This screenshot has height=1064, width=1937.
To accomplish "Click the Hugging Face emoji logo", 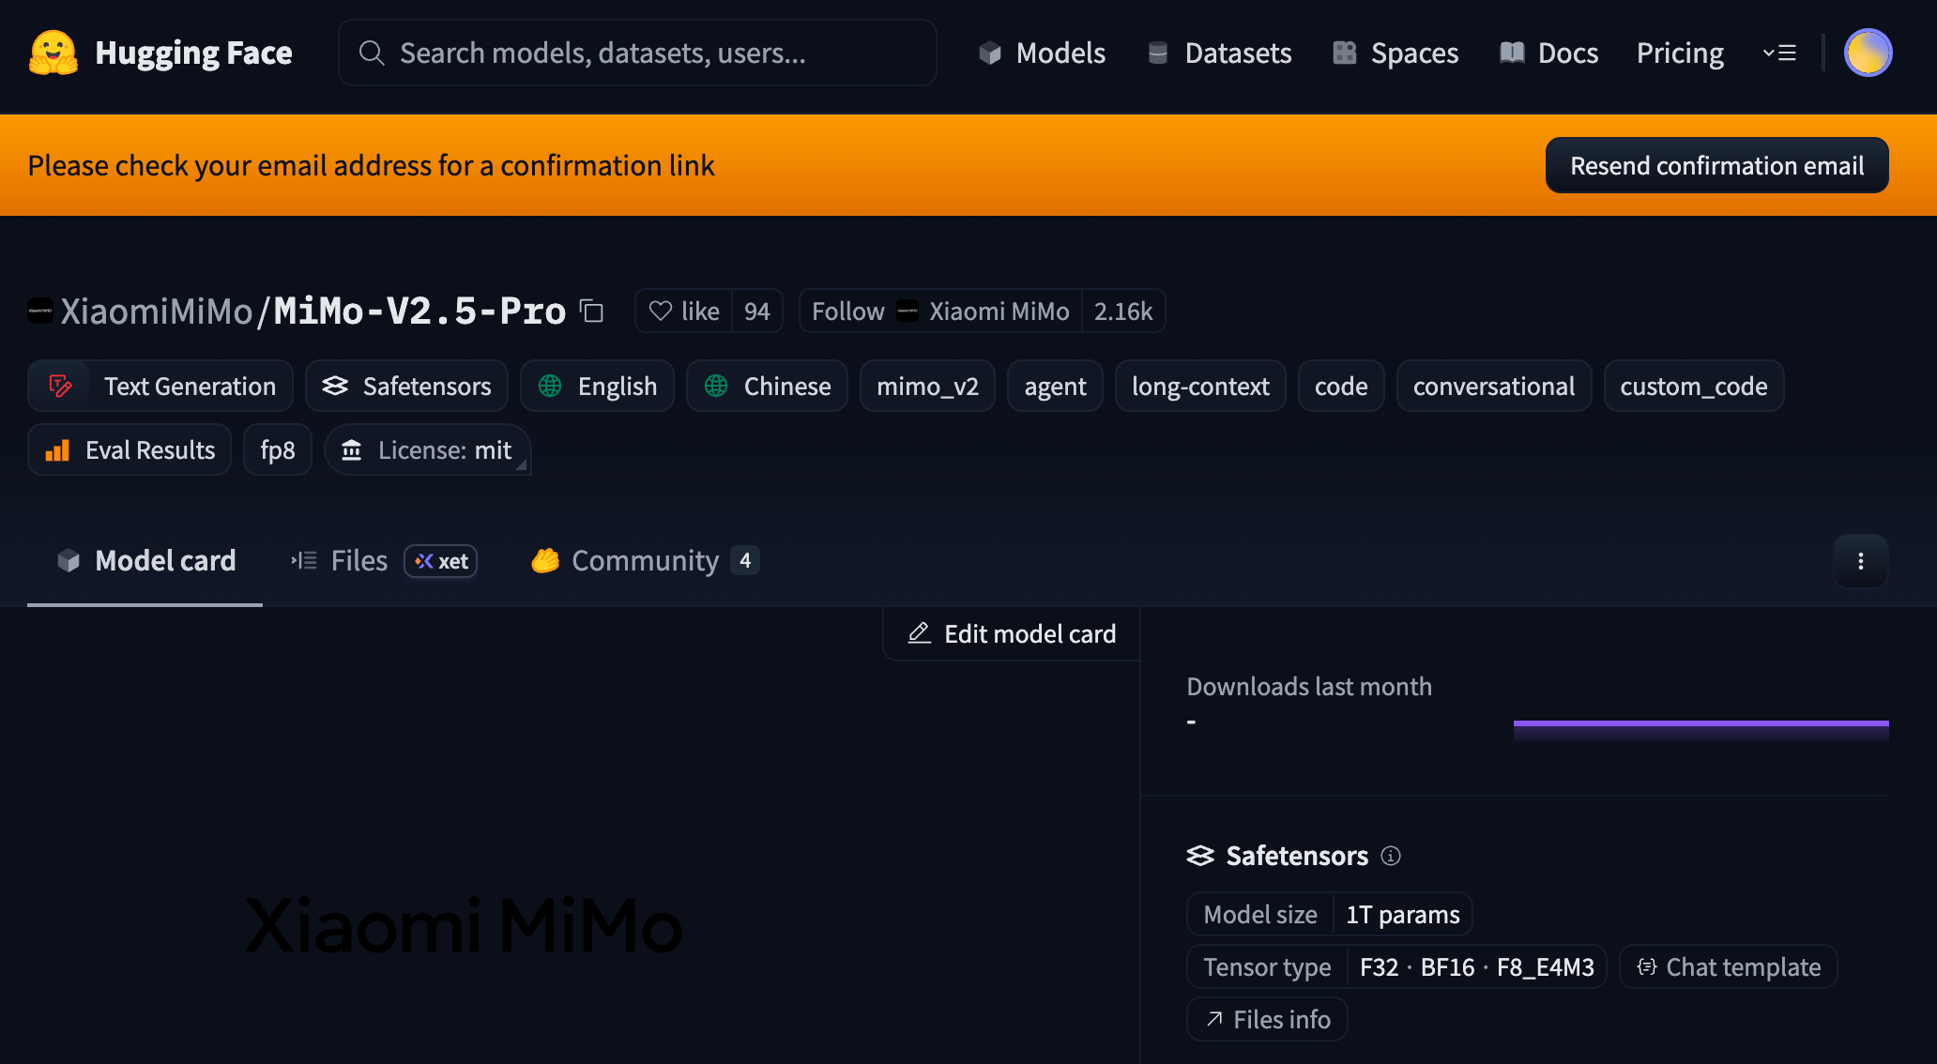I will 53,53.
